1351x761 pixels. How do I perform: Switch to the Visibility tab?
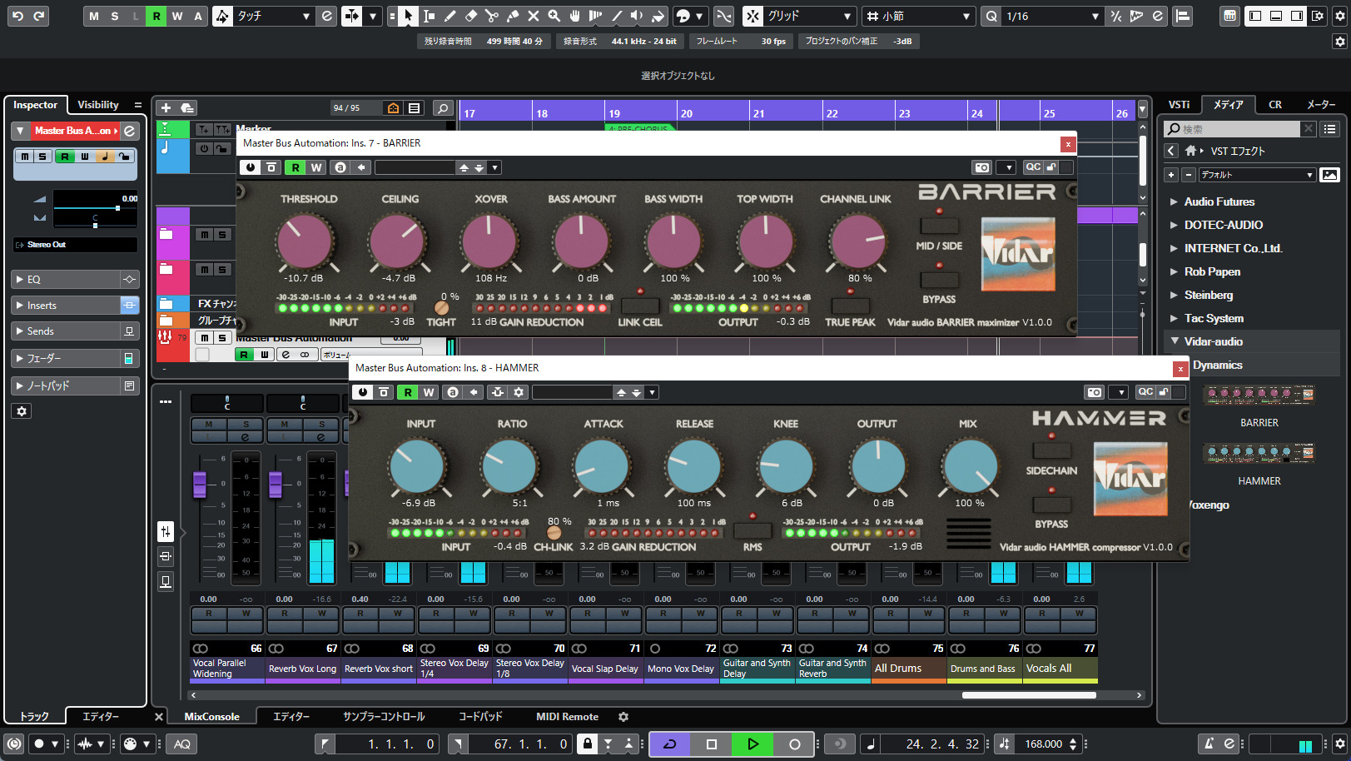[98, 105]
